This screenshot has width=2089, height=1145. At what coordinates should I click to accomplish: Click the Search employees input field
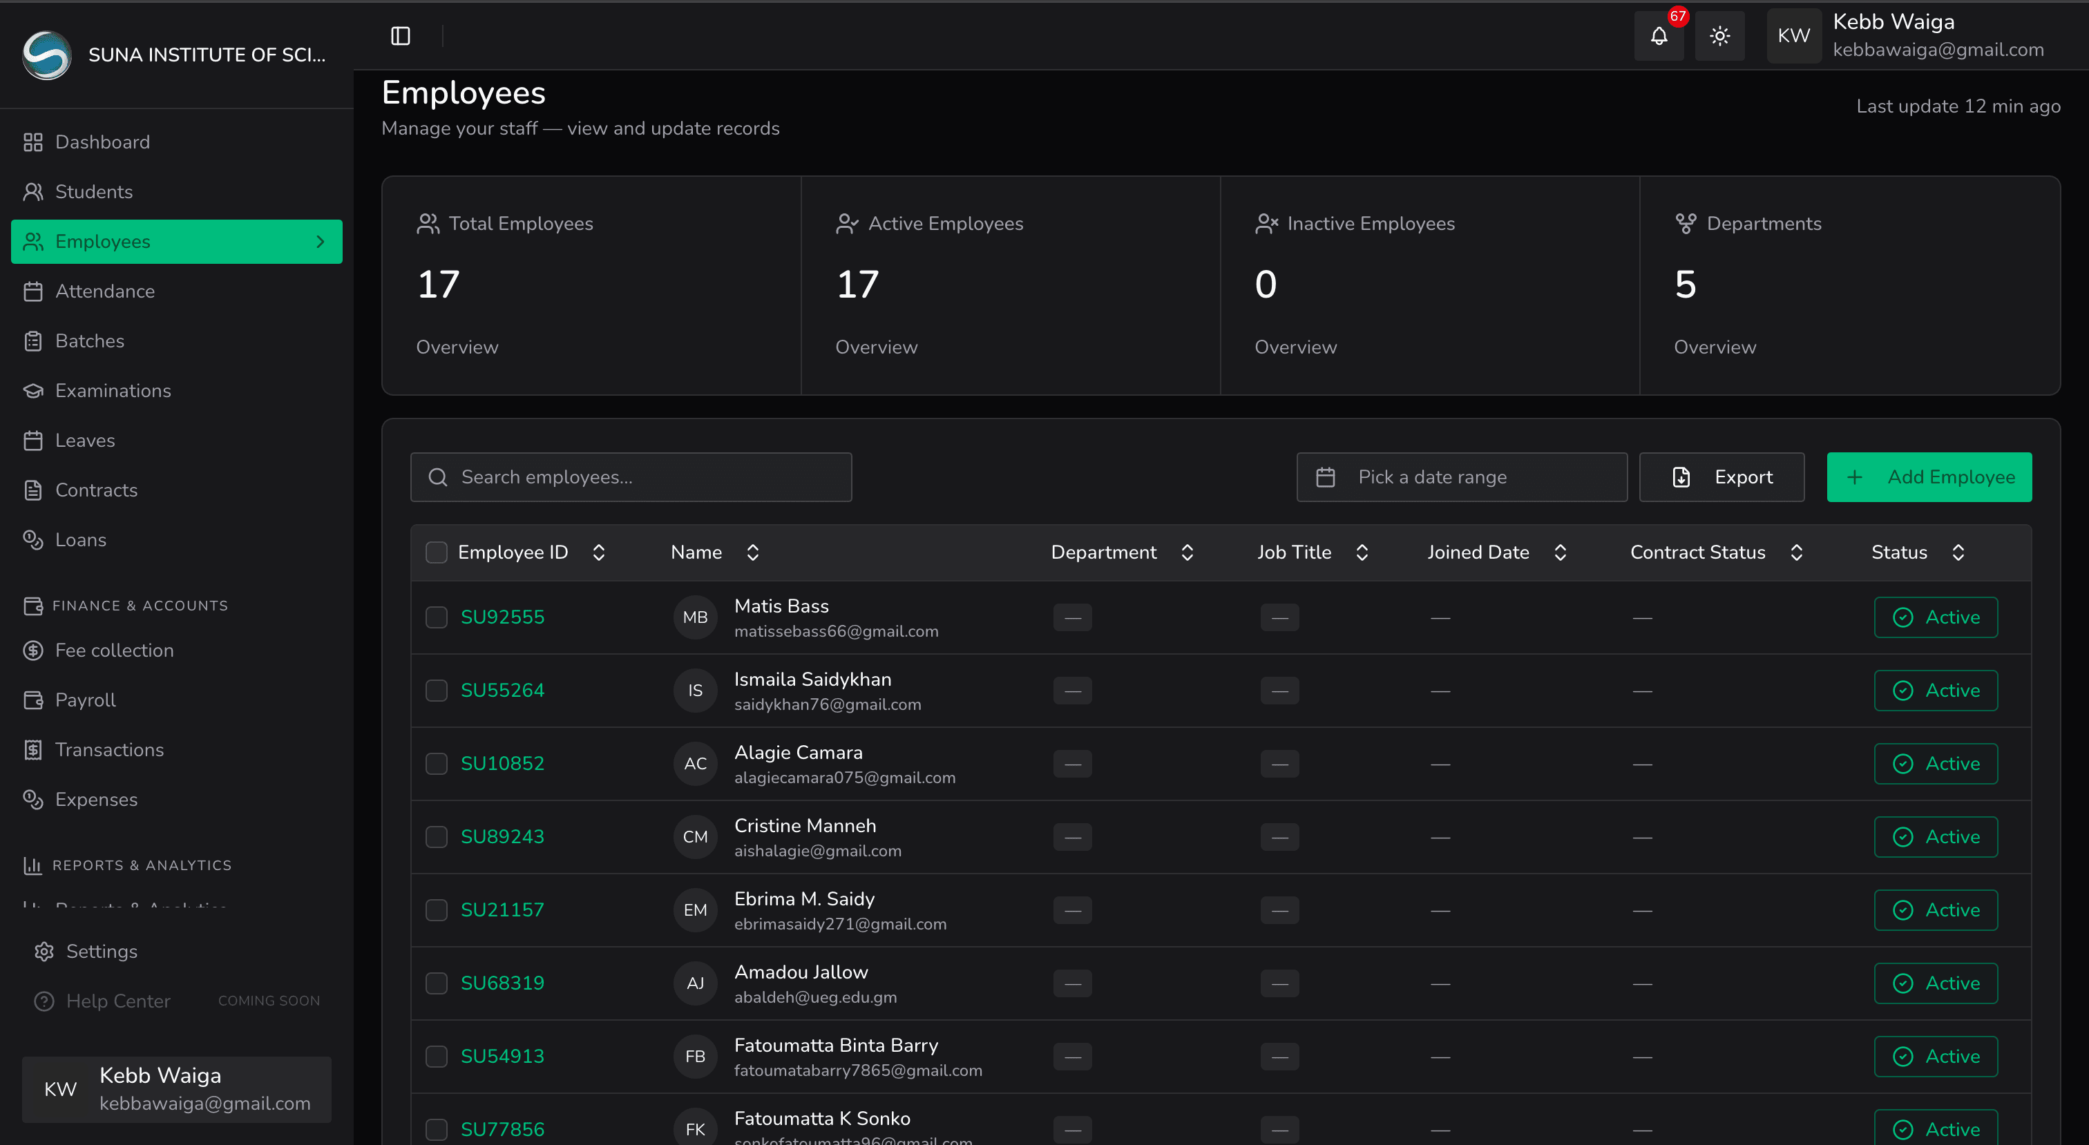[631, 477]
